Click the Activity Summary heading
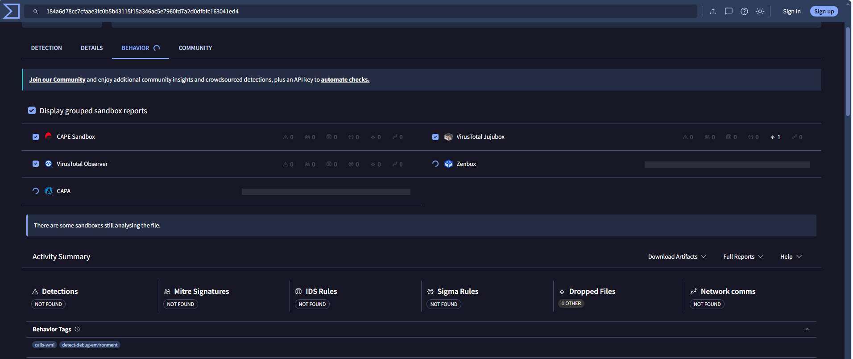The width and height of the screenshot is (853, 359). coord(61,256)
